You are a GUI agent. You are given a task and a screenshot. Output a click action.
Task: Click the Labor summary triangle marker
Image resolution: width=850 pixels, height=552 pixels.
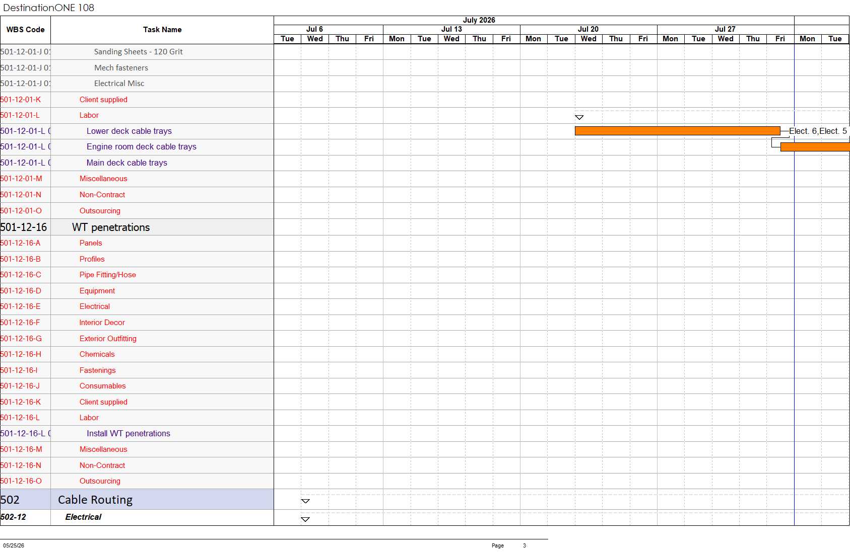[x=579, y=117]
